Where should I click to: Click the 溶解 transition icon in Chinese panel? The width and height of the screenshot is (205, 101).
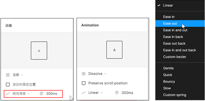pos(8,75)
